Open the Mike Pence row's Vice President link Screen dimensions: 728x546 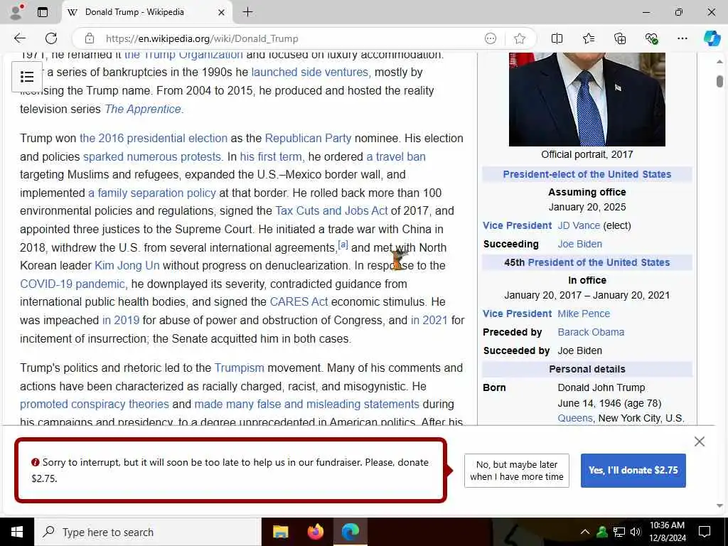(517, 314)
